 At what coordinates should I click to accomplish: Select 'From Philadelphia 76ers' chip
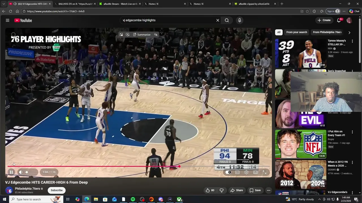click(x=327, y=32)
